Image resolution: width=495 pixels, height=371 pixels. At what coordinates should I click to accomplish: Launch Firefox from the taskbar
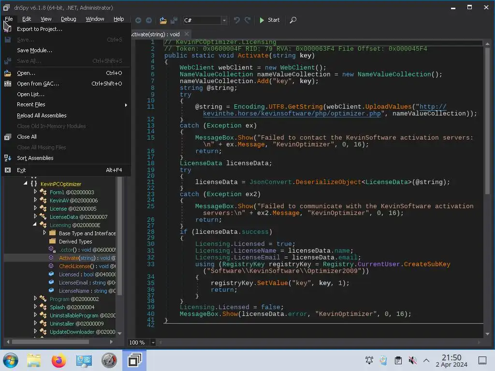[x=58, y=360]
